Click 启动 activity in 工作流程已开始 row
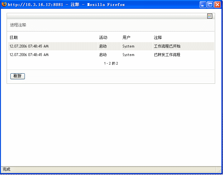The image size is (223, 175). (x=103, y=46)
